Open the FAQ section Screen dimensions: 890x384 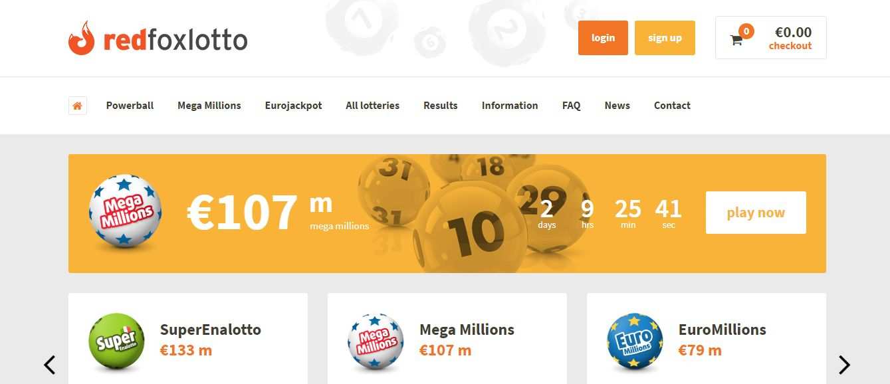pyautogui.click(x=571, y=106)
